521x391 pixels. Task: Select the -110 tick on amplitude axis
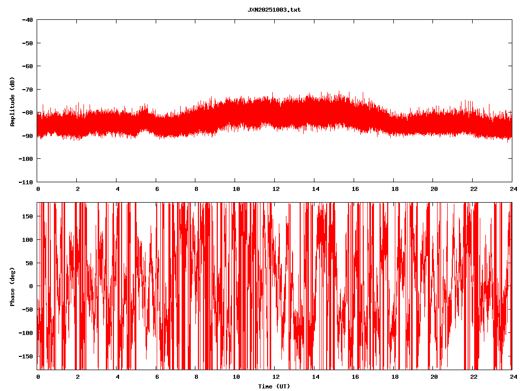[x=26, y=182]
